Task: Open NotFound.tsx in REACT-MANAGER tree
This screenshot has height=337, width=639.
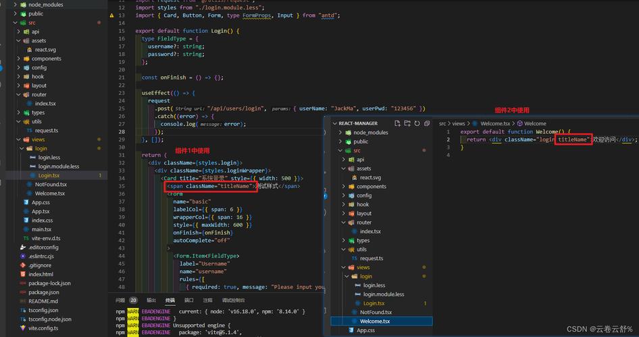Action: [x=376, y=312]
